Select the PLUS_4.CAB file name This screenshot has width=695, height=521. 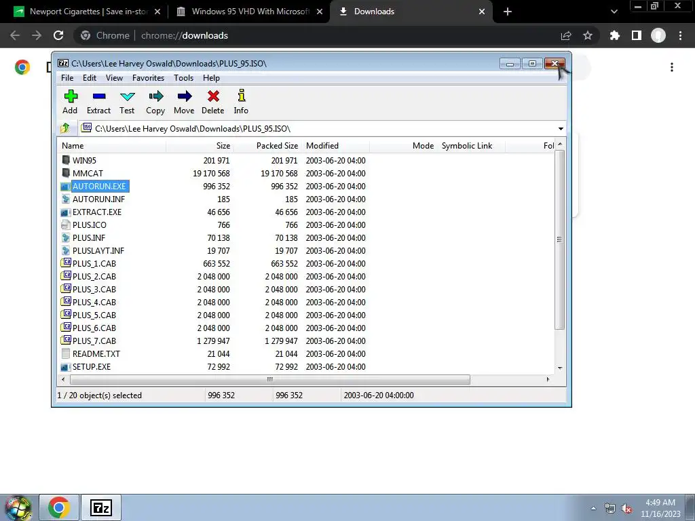[94, 302]
